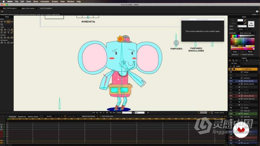Toggle visibility of trompa layer
Viewport: 260px width, 146px height.
coord(231,72)
